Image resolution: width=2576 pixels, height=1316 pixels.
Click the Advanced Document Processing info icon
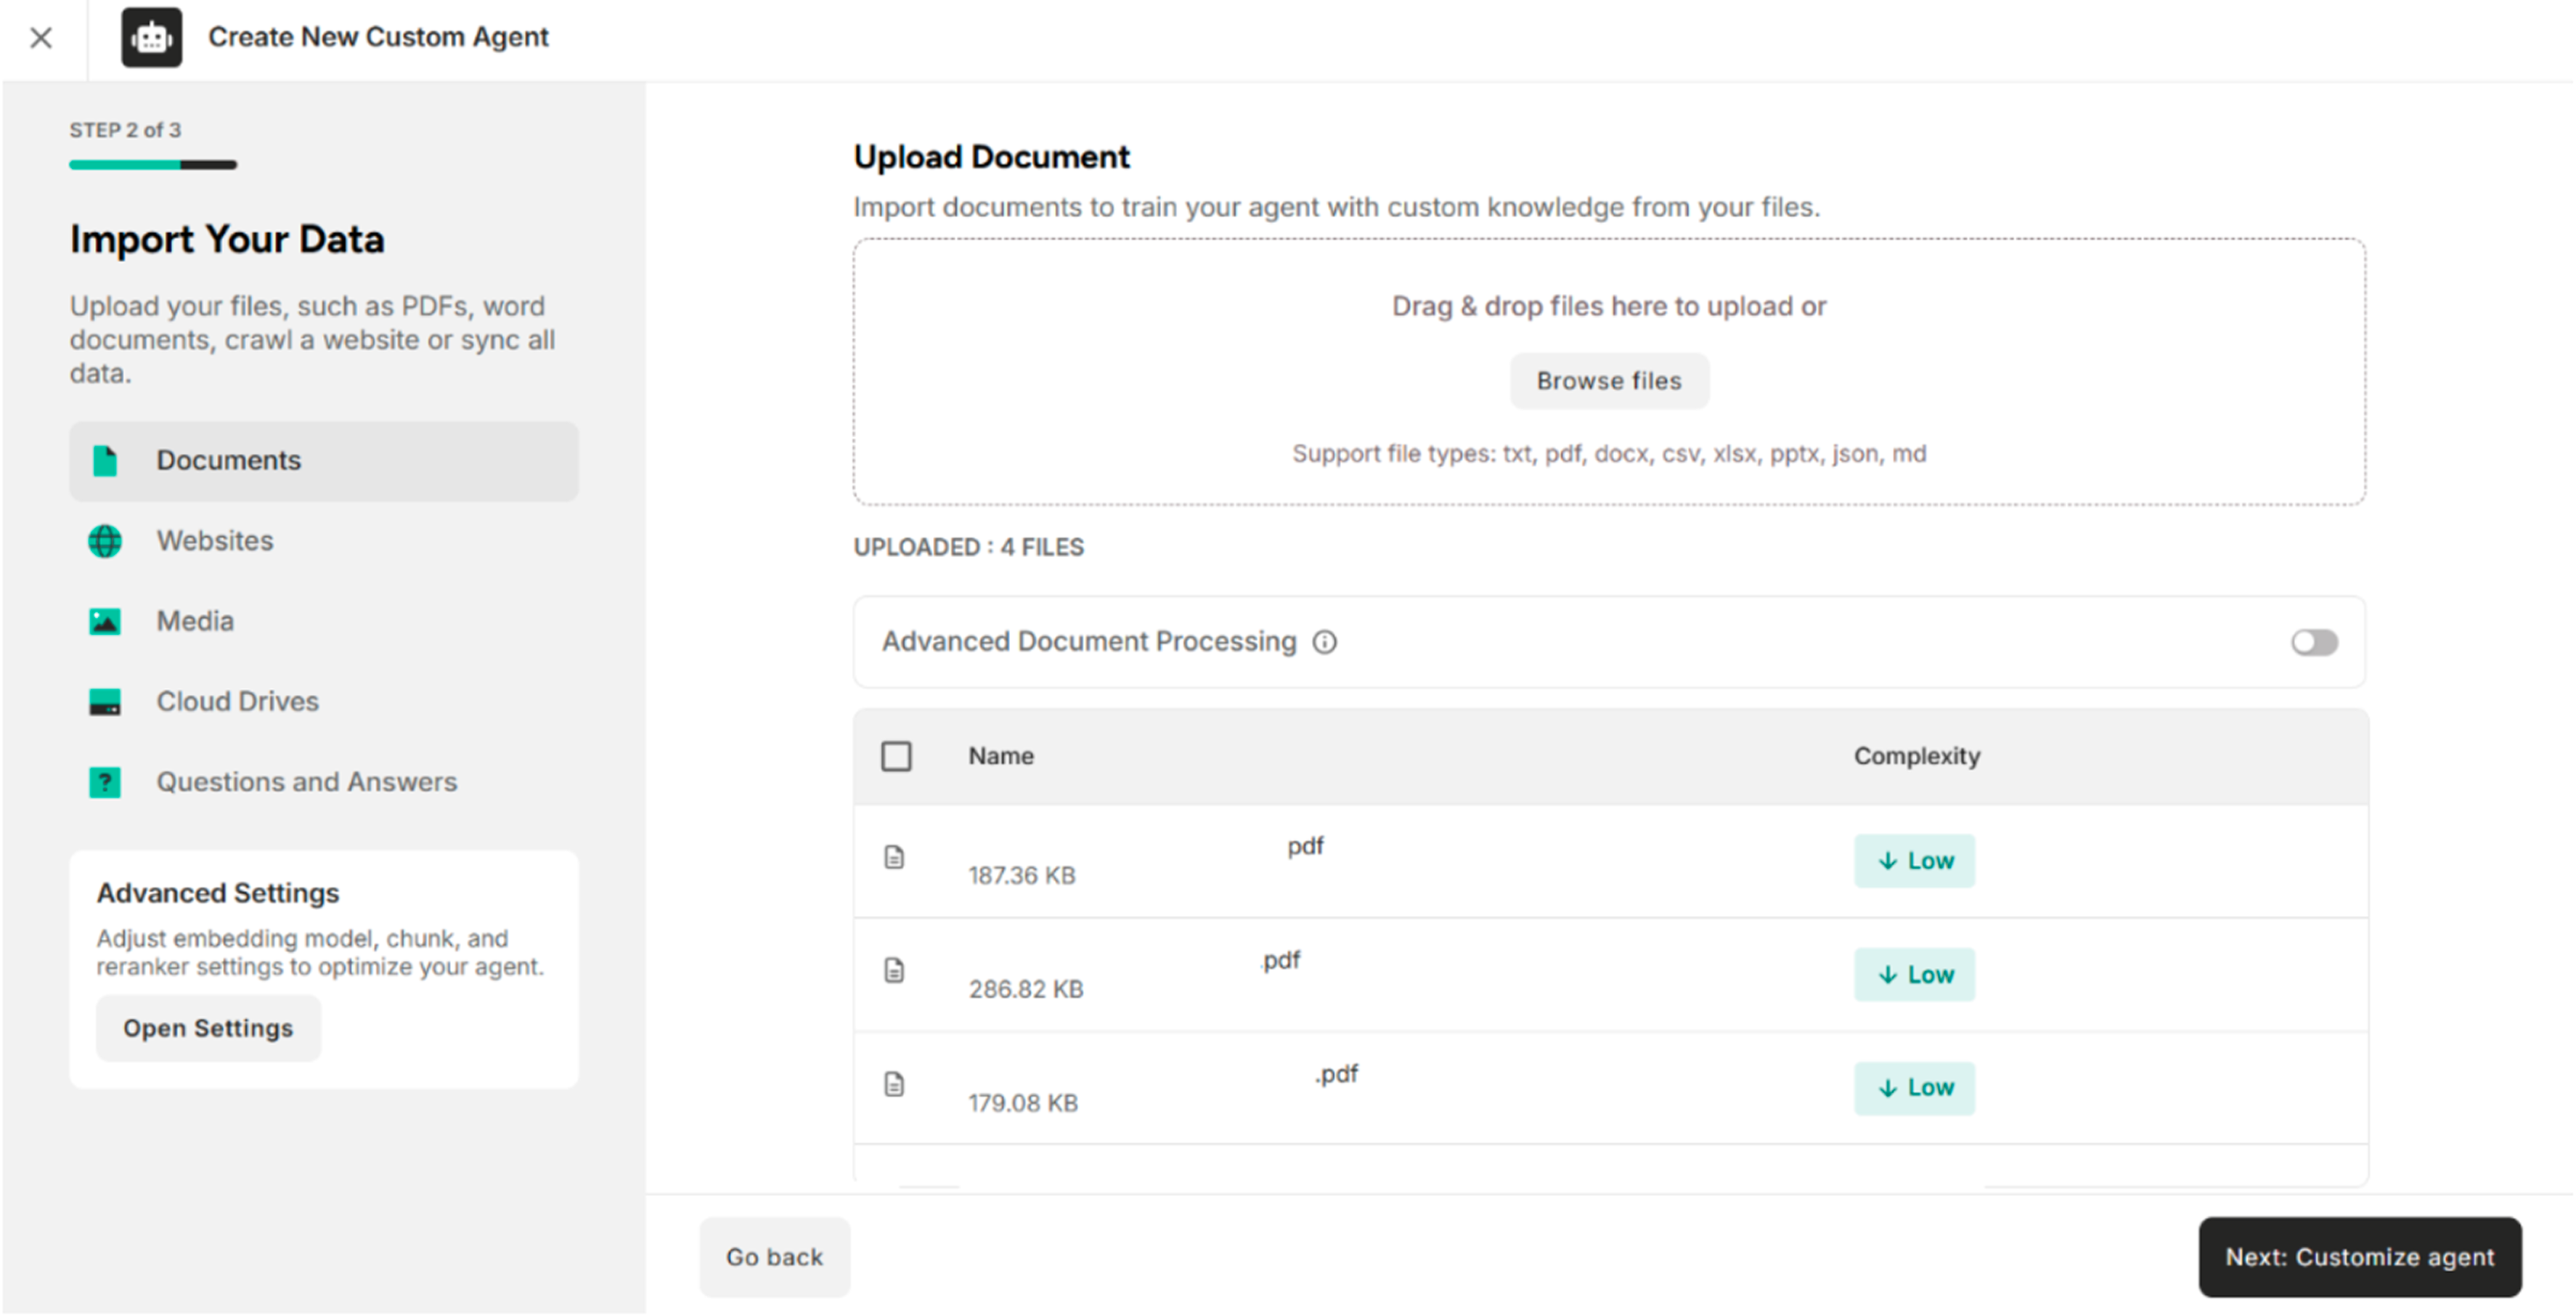[1325, 642]
